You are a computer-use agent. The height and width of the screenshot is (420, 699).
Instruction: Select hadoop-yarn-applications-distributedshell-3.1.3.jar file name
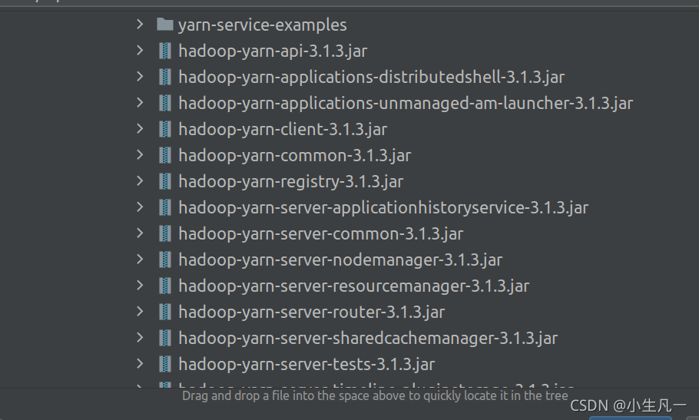(x=372, y=77)
